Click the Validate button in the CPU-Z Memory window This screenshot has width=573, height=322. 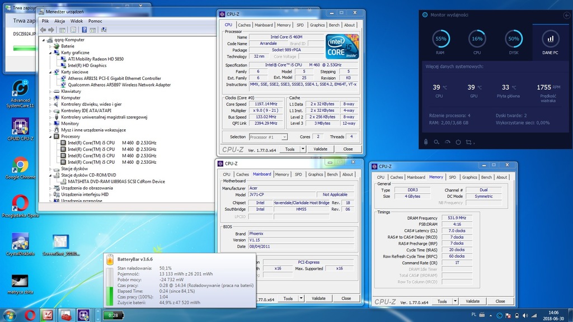(472, 301)
